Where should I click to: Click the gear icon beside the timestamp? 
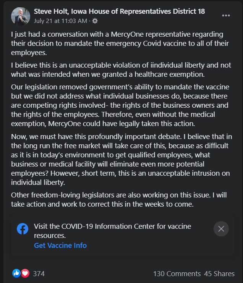pyautogui.click(x=95, y=21)
